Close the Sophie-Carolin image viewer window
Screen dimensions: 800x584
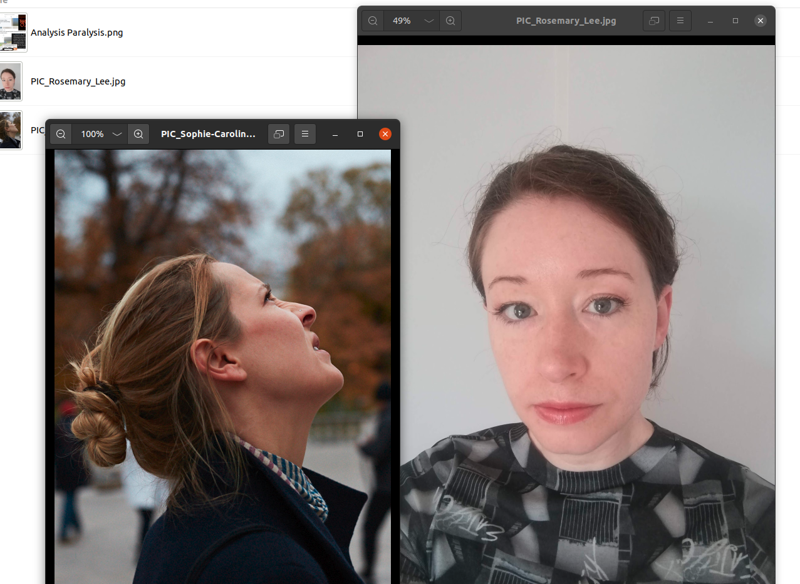(x=385, y=134)
